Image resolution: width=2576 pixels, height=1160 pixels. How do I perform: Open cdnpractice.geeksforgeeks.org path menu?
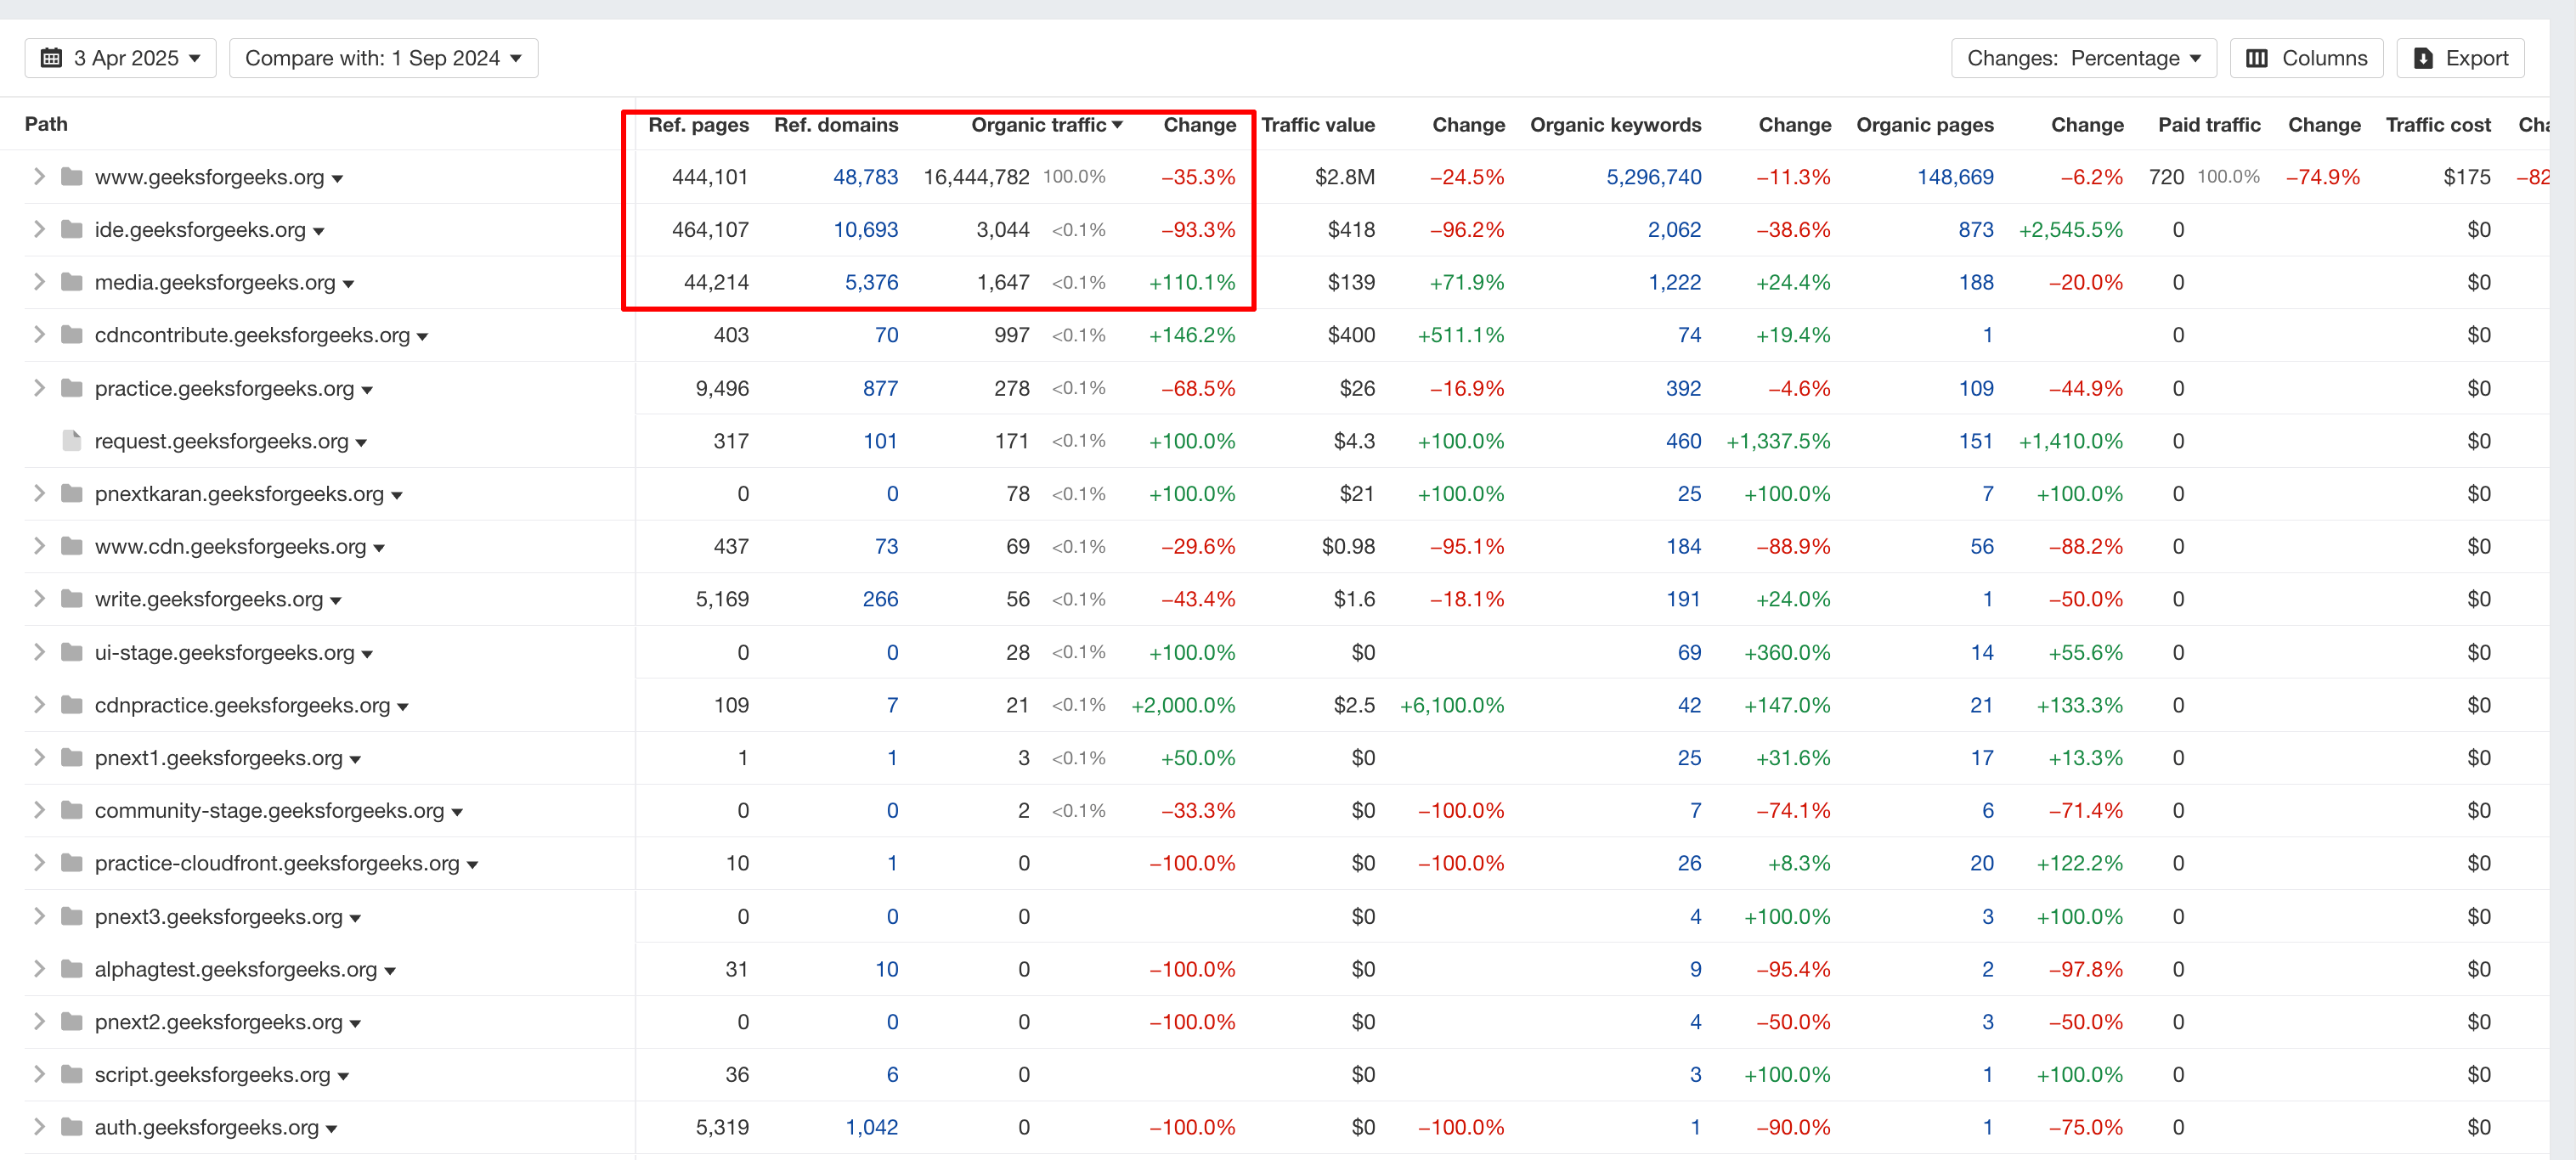(403, 707)
